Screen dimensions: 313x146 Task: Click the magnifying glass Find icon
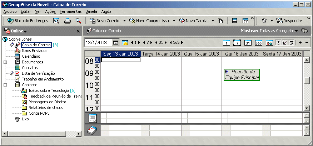[x=78, y=21]
